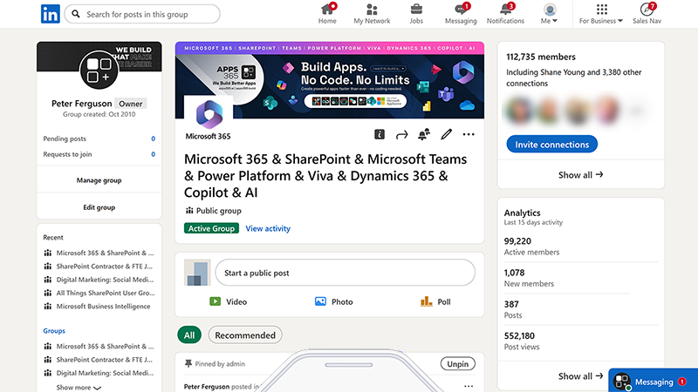Image resolution: width=698 pixels, height=392 pixels.
Task: Open the Notifications bell in the top bar
Action: 505,14
